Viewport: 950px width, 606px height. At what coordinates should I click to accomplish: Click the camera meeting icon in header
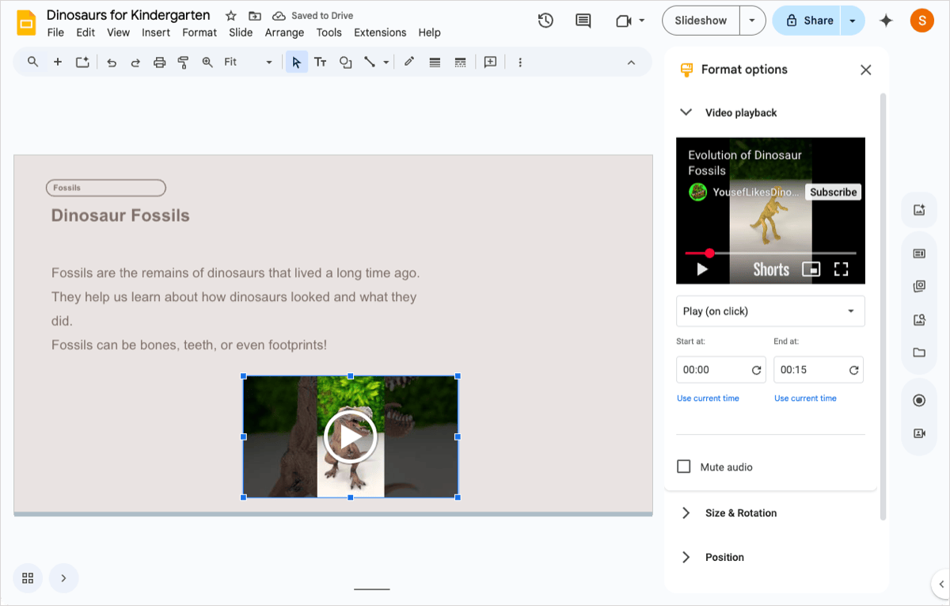coord(623,21)
